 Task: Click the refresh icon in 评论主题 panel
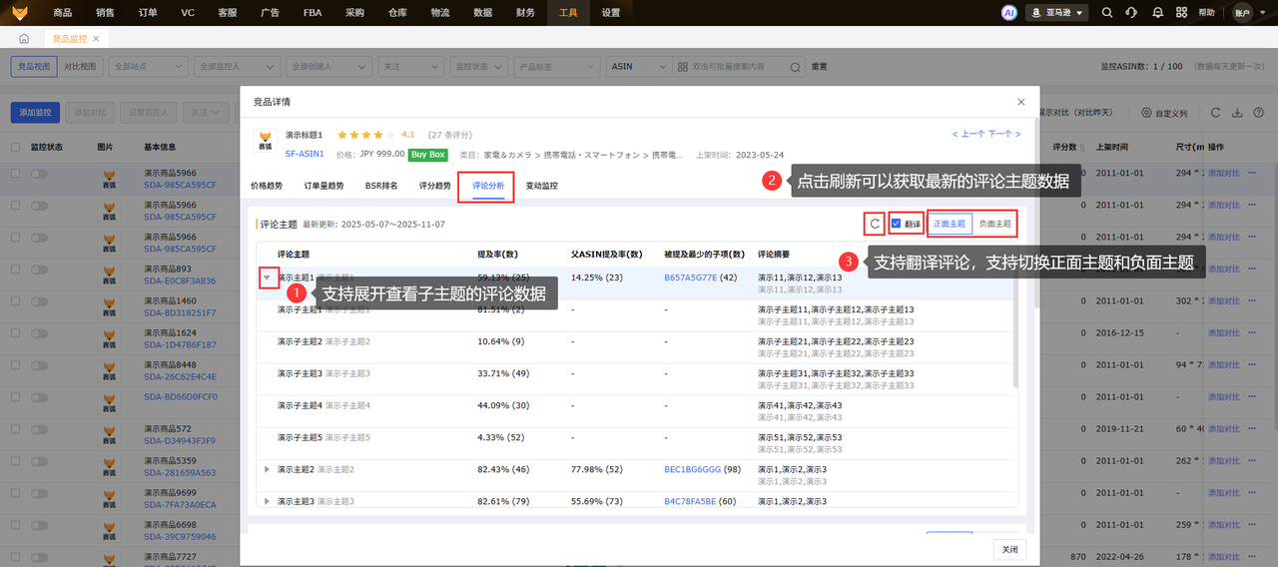pyautogui.click(x=875, y=224)
